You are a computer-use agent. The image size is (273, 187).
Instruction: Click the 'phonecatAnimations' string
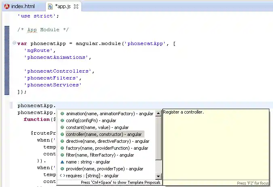click(56, 57)
